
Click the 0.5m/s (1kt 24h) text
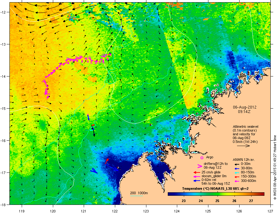(245, 142)
